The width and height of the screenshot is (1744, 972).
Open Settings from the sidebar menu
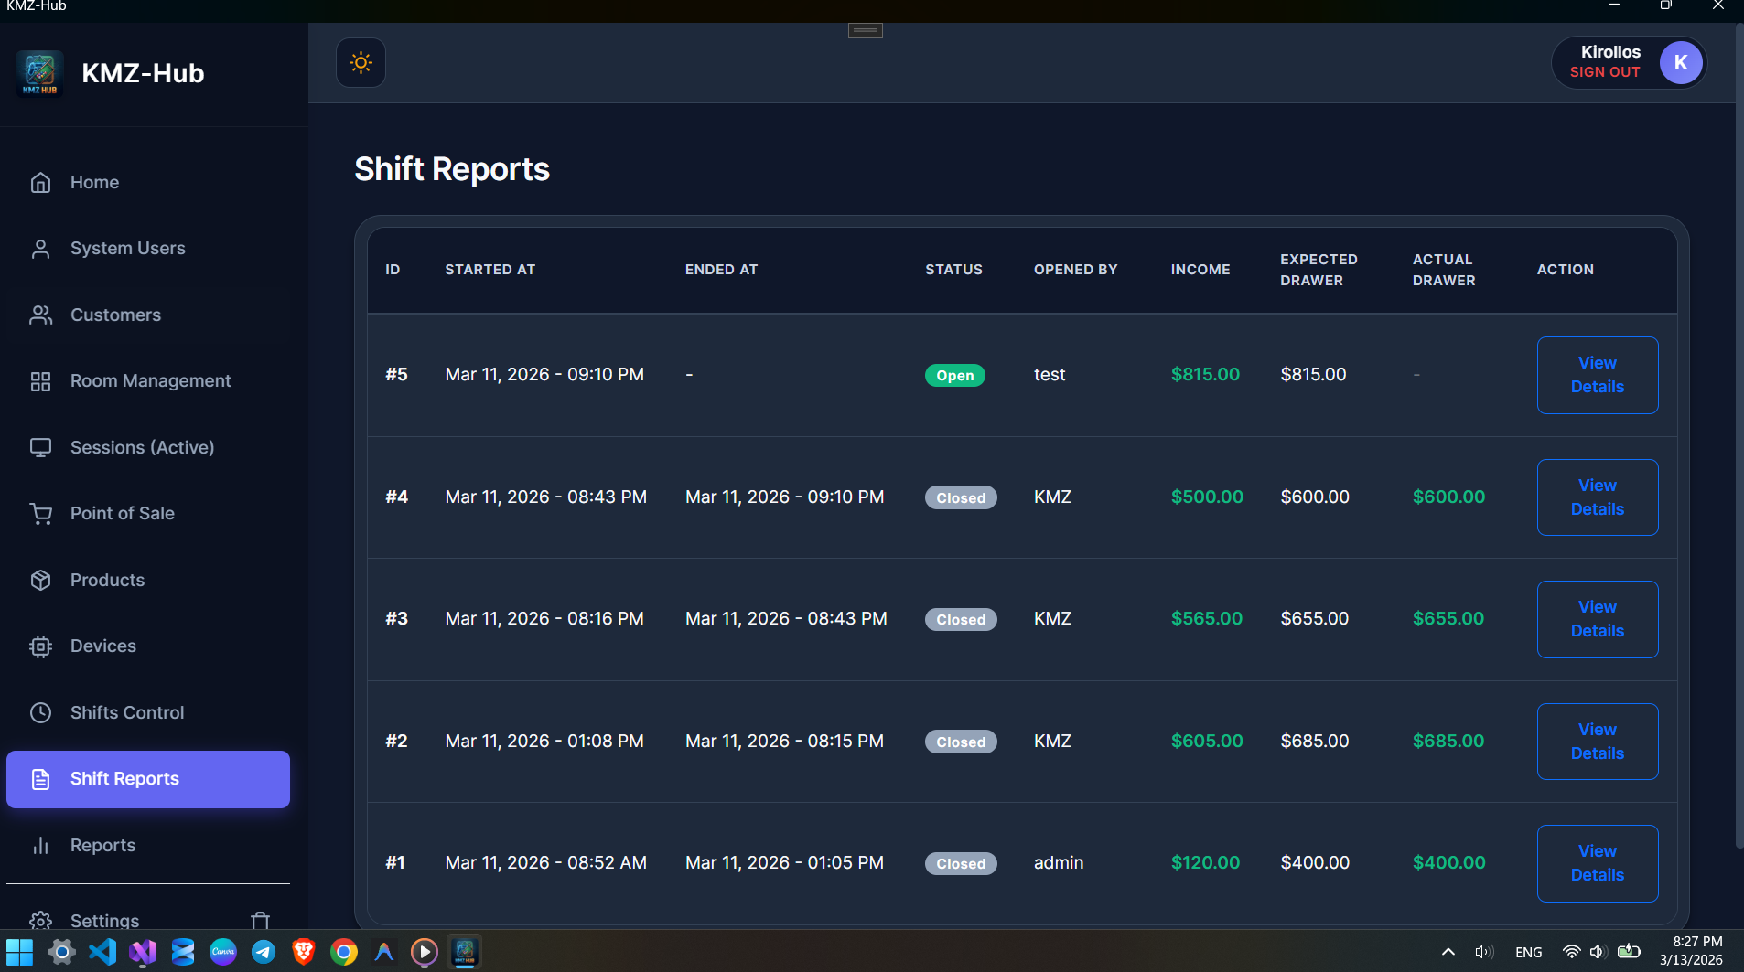pos(103,920)
